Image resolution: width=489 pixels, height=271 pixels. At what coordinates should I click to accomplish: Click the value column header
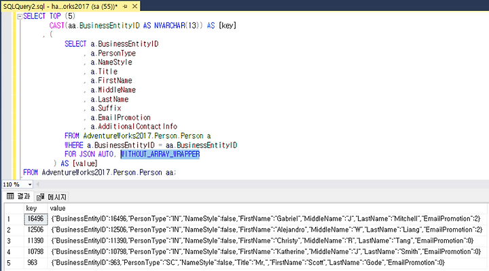tap(267, 208)
